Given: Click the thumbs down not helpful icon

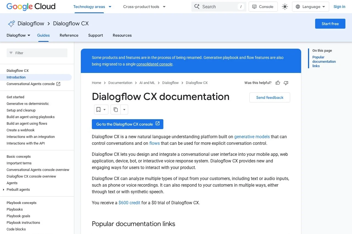Looking at the screenshot, I should (286, 83).
